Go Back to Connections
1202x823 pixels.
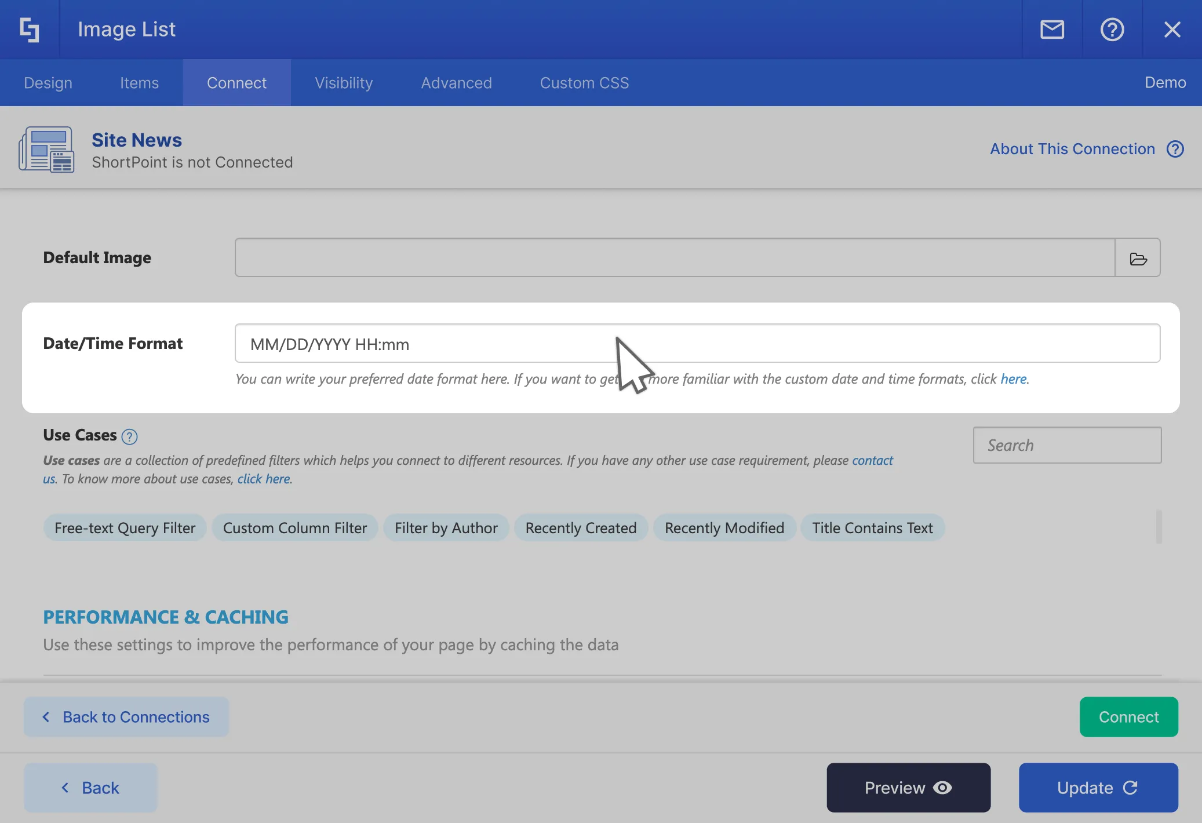pos(126,717)
